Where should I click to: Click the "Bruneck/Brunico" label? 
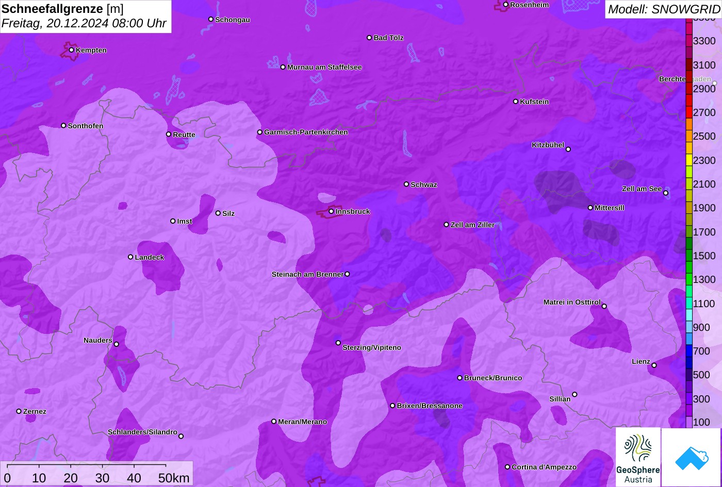pyautogui.click(x=493, y=378)
